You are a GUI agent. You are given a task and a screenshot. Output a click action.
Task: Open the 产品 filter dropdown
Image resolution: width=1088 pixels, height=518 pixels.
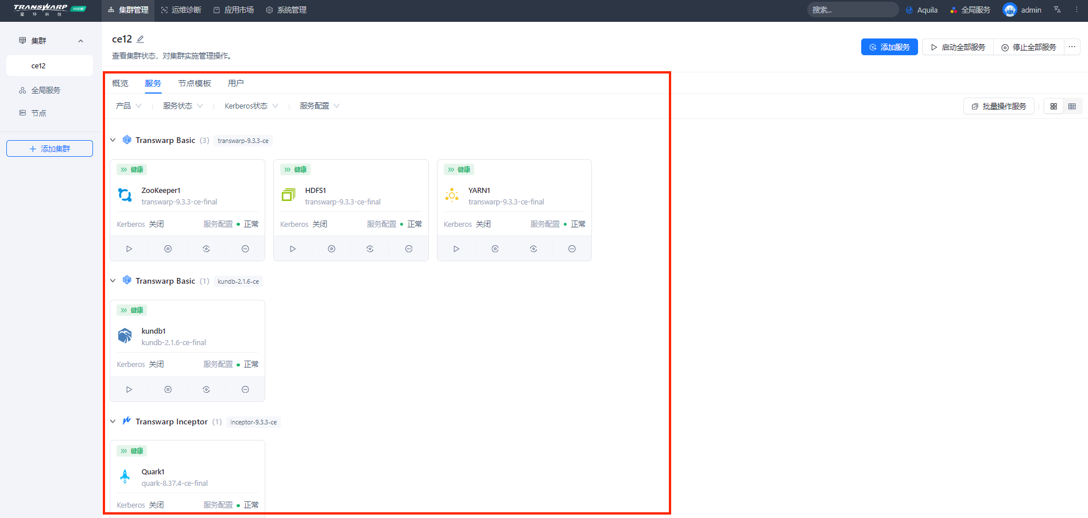pyautogui.click(x=129, y=106)
